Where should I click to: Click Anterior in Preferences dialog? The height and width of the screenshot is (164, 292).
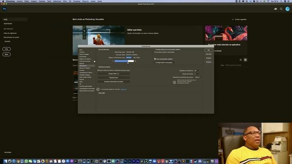point(209,58)
